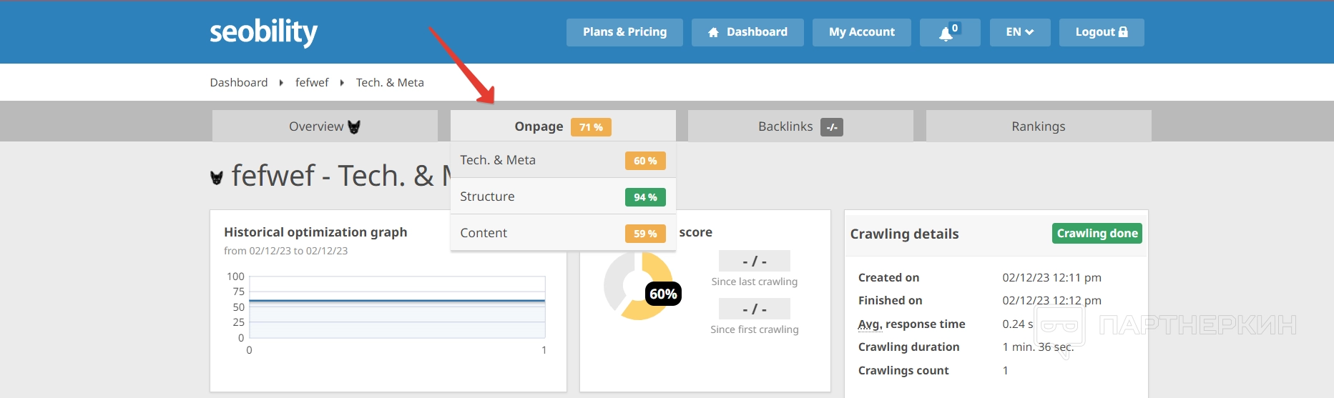This screenshot has height=398, width=1334.
Task: Click the lock icon on Logout
Action: click(1123, 32)
